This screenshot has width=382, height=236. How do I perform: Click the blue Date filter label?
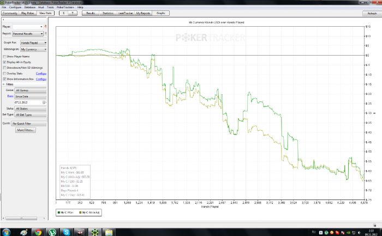[x=10, y=96]
